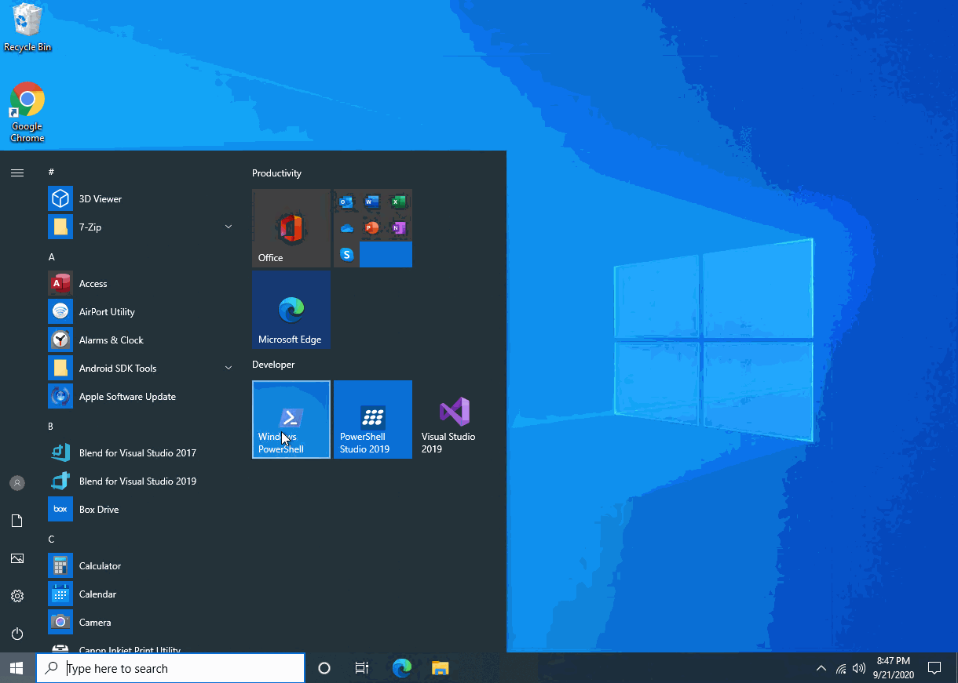Viewport: 958px width, 683px height.
Task: Open Outlook small tile
Action: [x=346, y=202]
